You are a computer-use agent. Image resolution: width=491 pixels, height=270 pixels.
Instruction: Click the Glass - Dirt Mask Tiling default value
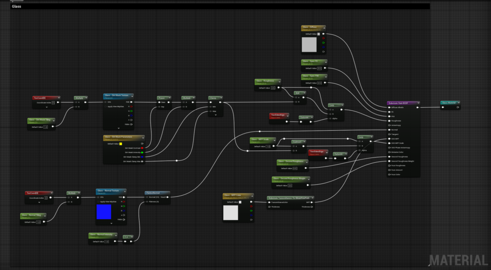pos(46,127)
